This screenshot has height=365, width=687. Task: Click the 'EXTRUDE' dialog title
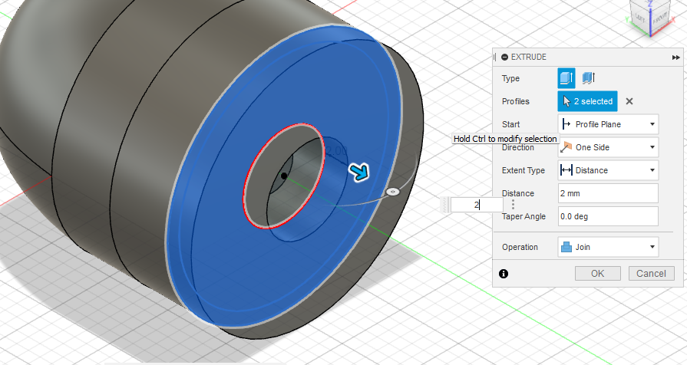coord(528,57)
